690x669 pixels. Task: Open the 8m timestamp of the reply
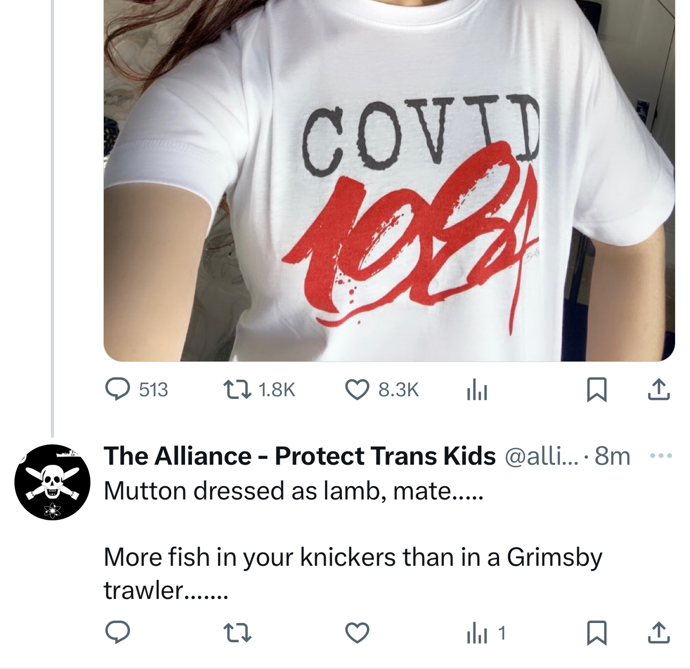613,456
